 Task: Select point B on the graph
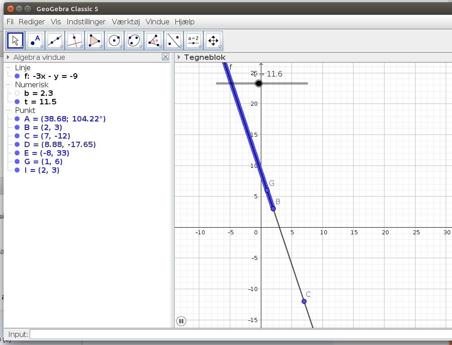[273, 209]
